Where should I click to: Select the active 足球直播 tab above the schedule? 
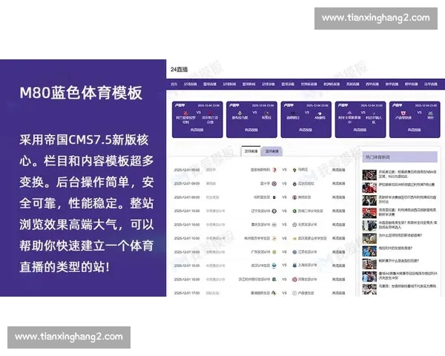pos(251,151)
